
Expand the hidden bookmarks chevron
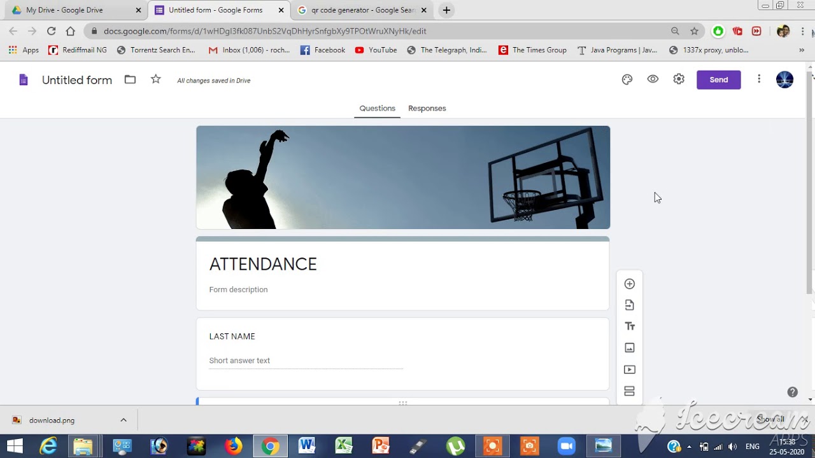tap(802, 50)
